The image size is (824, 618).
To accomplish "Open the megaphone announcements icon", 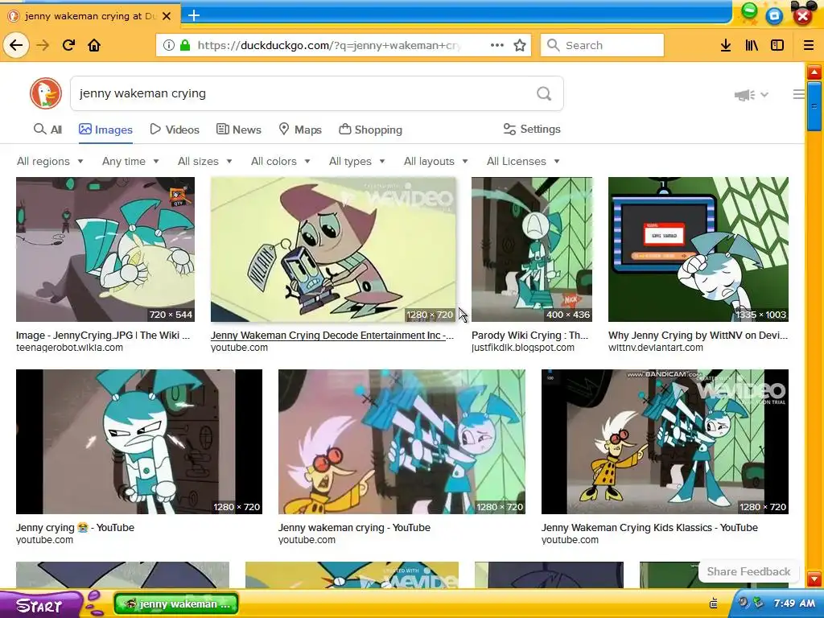I will (744, 95).
